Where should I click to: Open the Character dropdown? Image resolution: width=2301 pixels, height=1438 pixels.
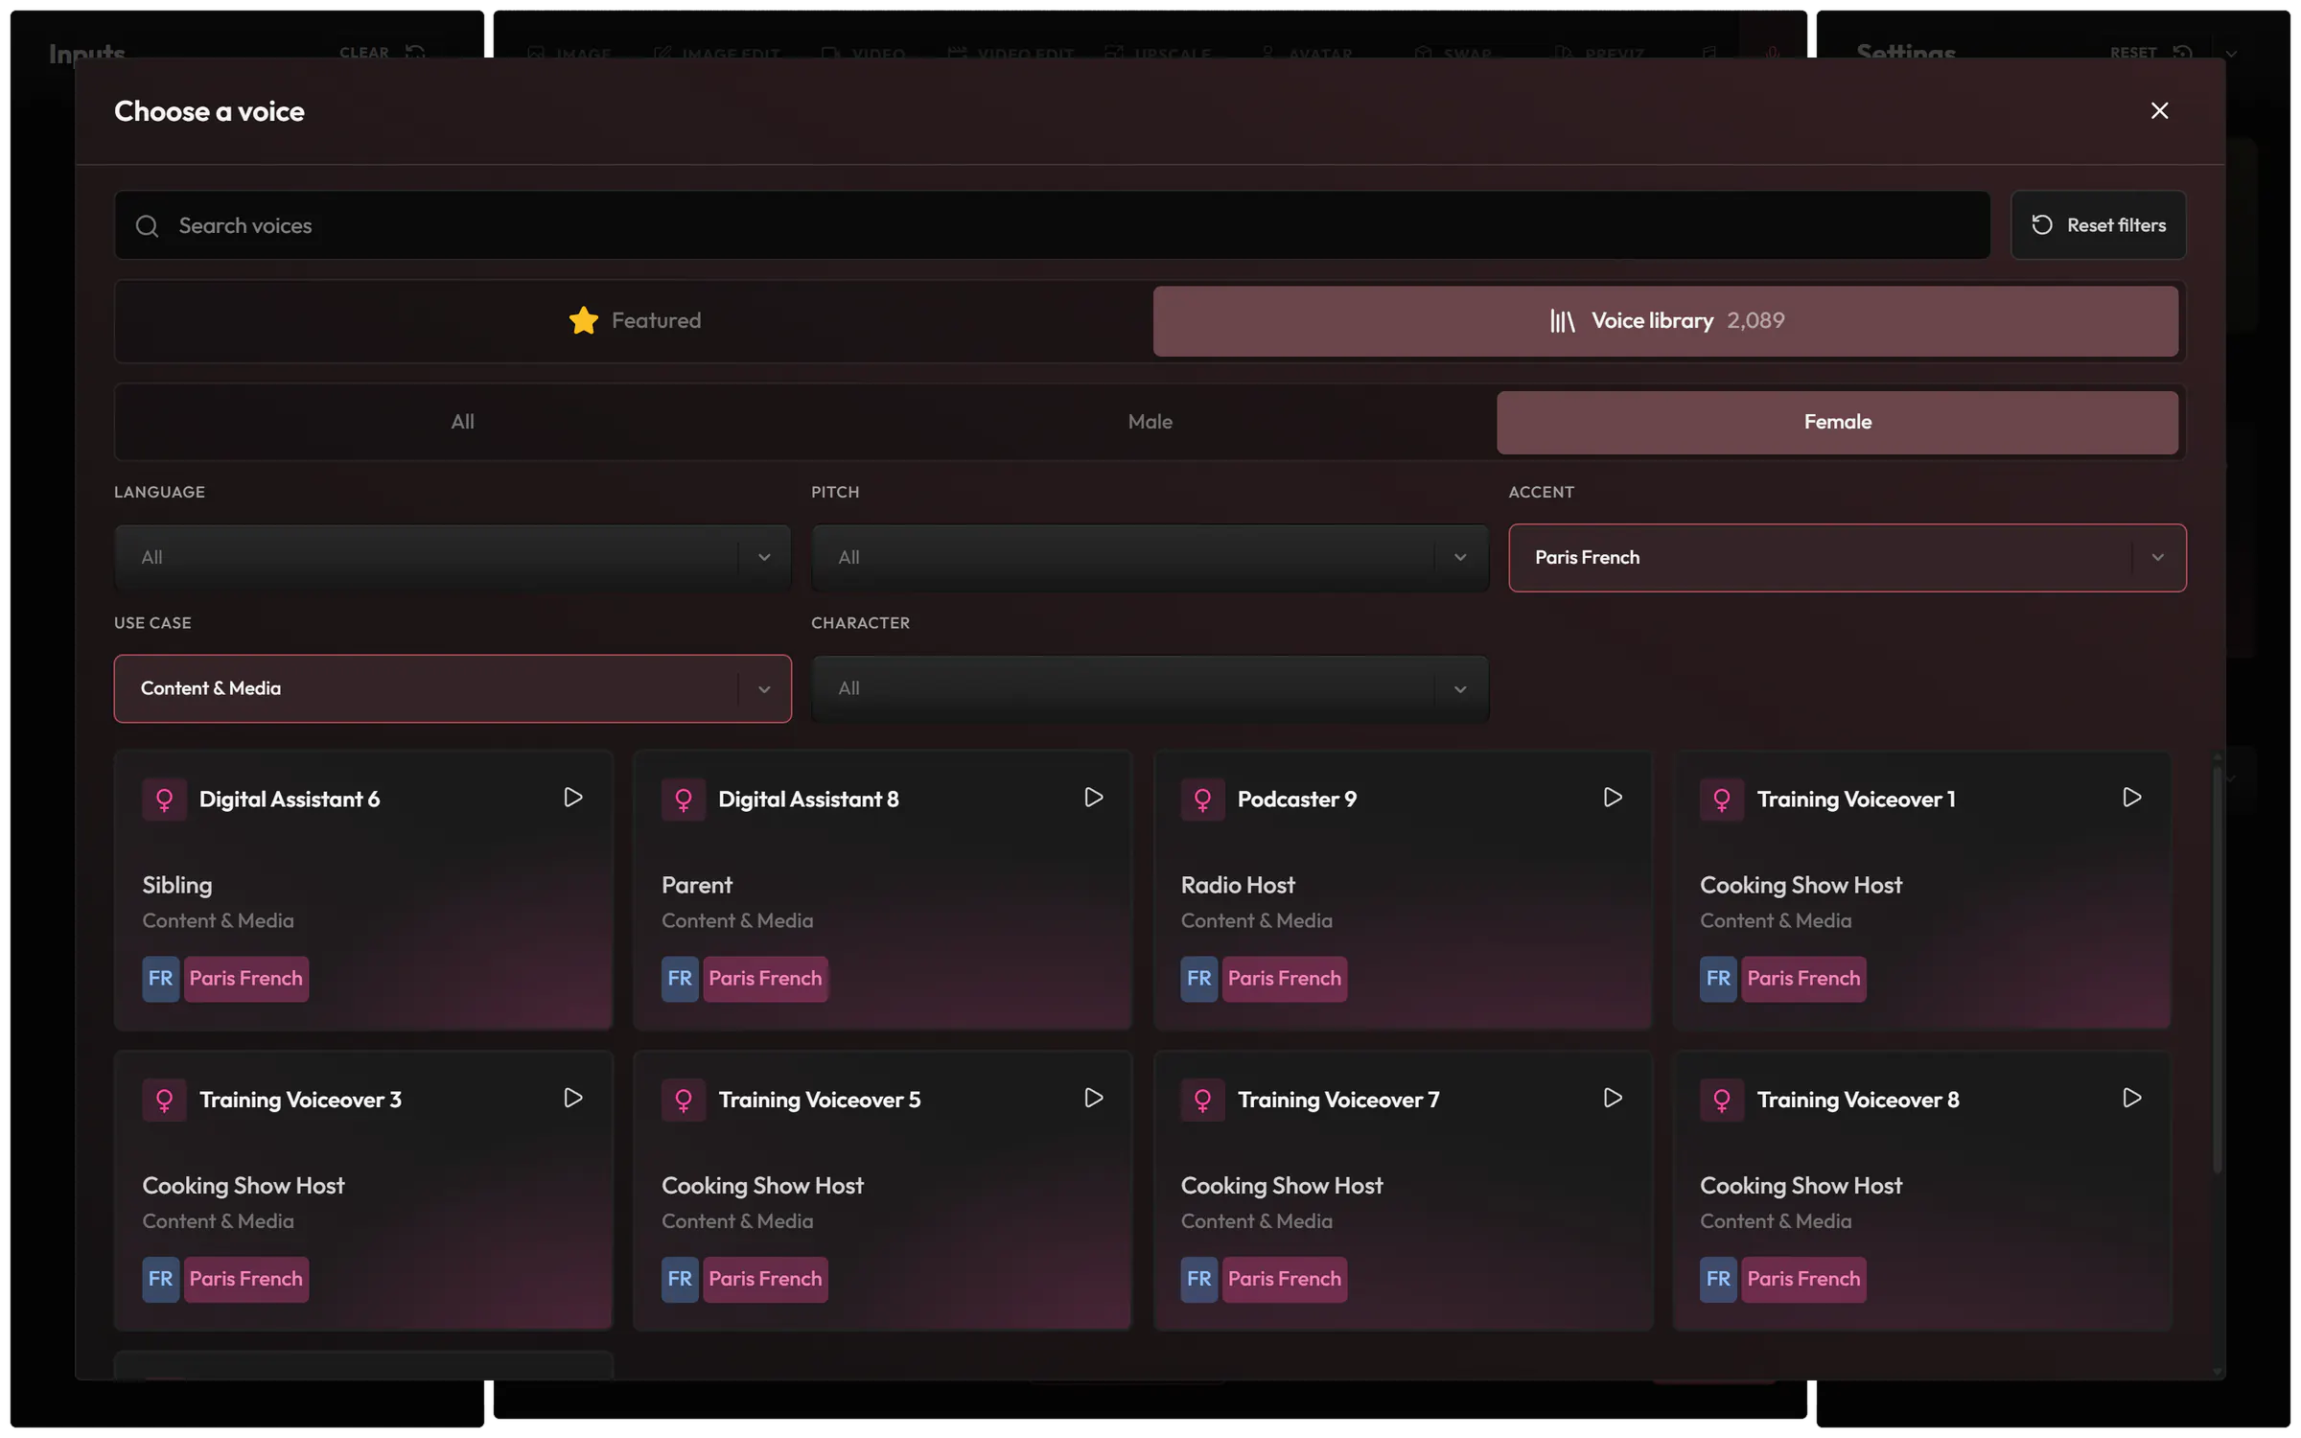click(1150, 688)
